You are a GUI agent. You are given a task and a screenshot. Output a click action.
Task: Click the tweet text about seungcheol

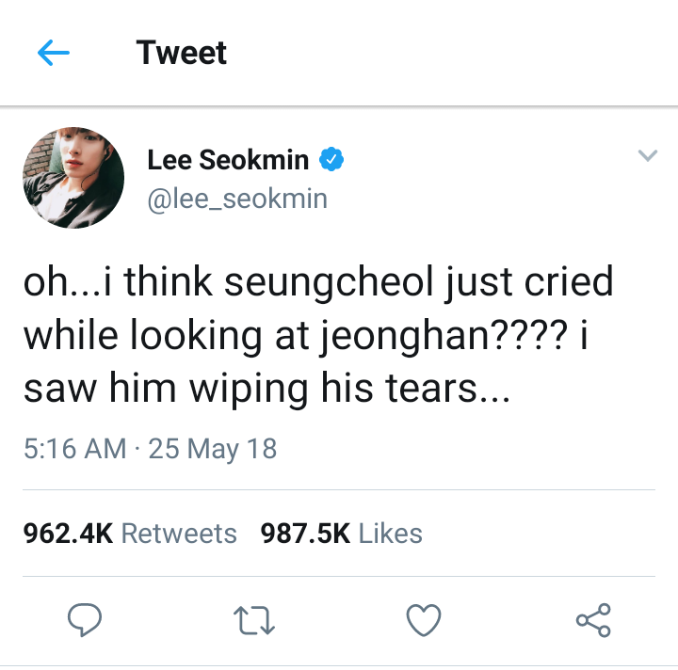tap(318, 334)
